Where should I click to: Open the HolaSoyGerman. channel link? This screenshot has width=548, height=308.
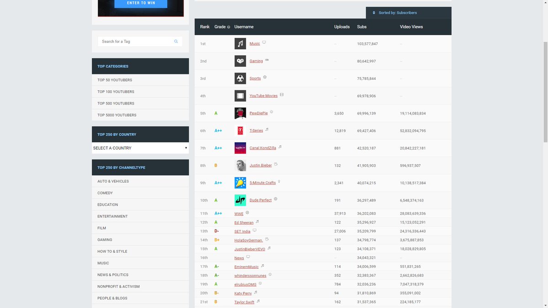pyautogui.click(x=248, y=240)
